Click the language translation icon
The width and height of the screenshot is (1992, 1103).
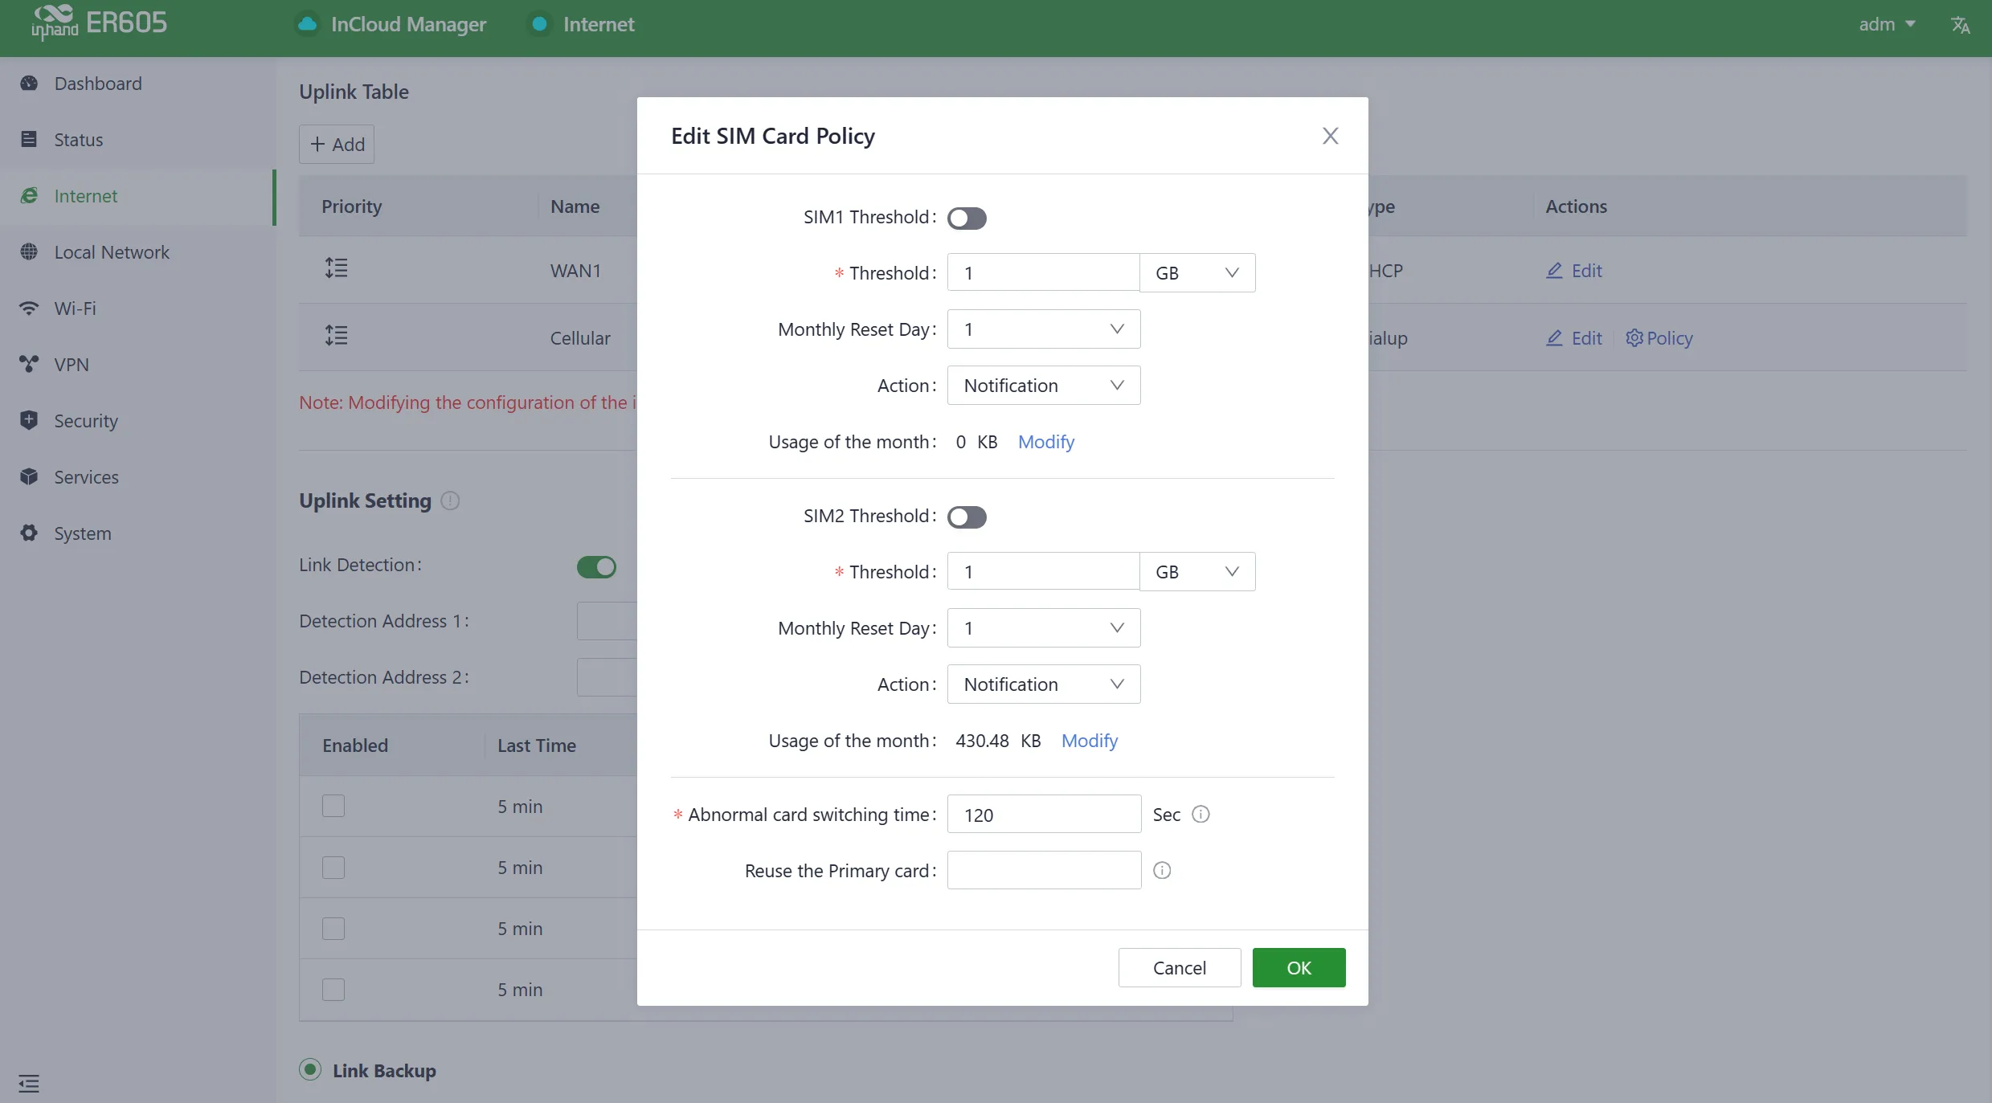click(1960, 25)
